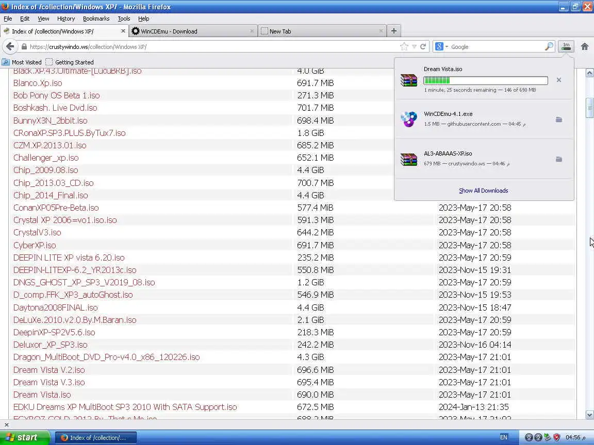The image size is (594, 445).
Task: Download Dream Vista V.2.iso
Action: point(49,370)
